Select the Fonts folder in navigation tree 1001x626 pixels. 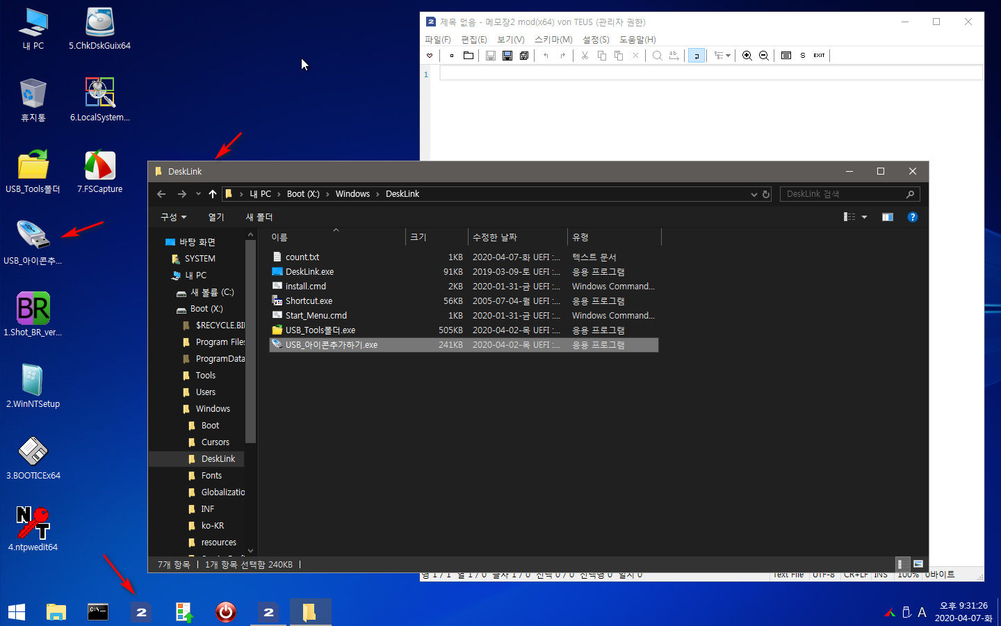tap(211, 476)
